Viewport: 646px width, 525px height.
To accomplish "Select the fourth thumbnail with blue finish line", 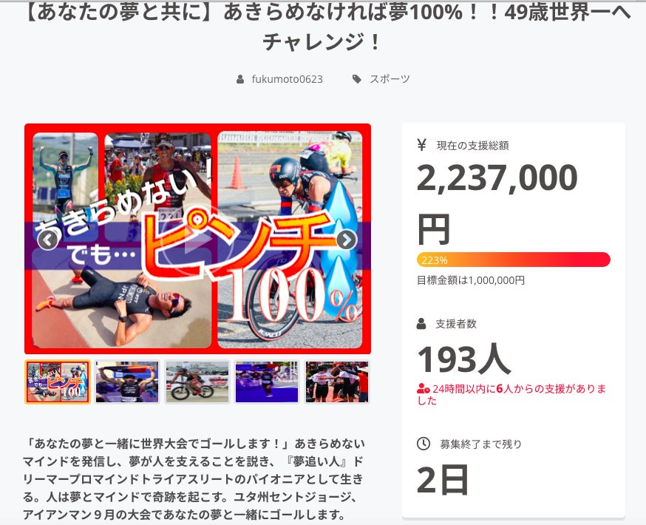I will [x=267, y=382].
